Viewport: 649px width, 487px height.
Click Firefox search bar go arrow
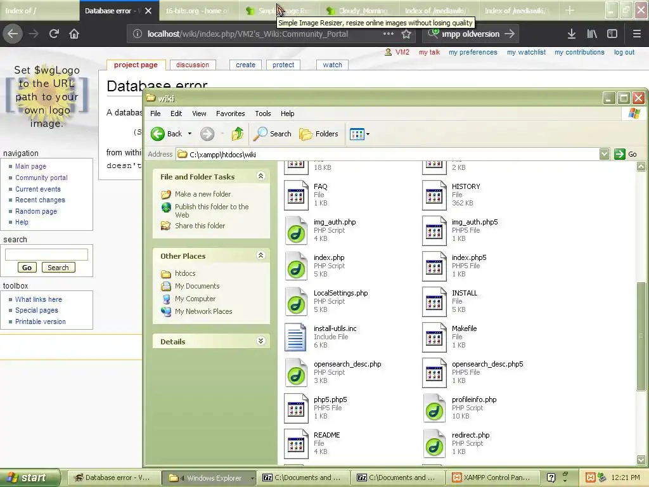pos(510,34)
